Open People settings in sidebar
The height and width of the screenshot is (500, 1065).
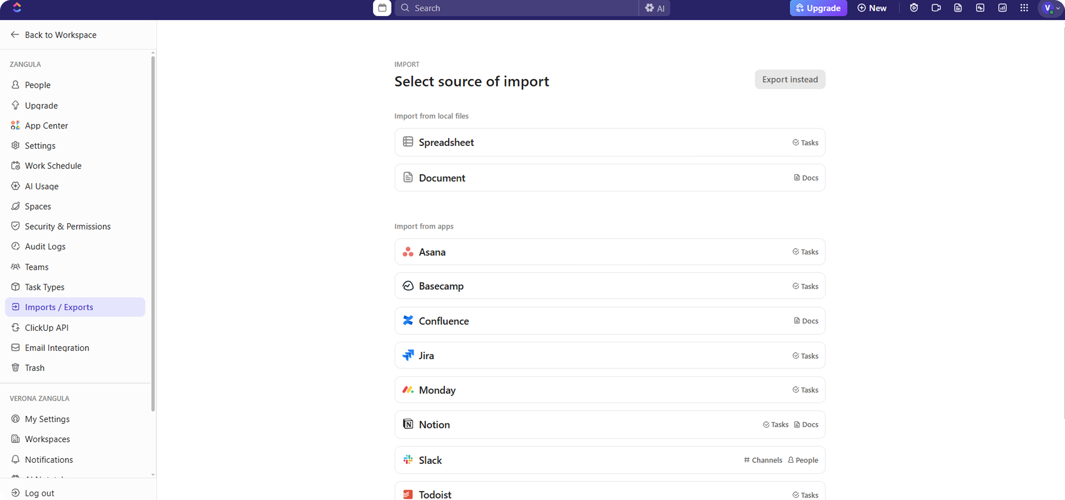pyautogui.click(x=75, y=85)
